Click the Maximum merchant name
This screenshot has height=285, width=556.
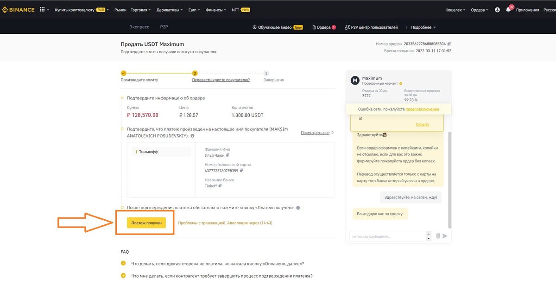tap(372, 78)
